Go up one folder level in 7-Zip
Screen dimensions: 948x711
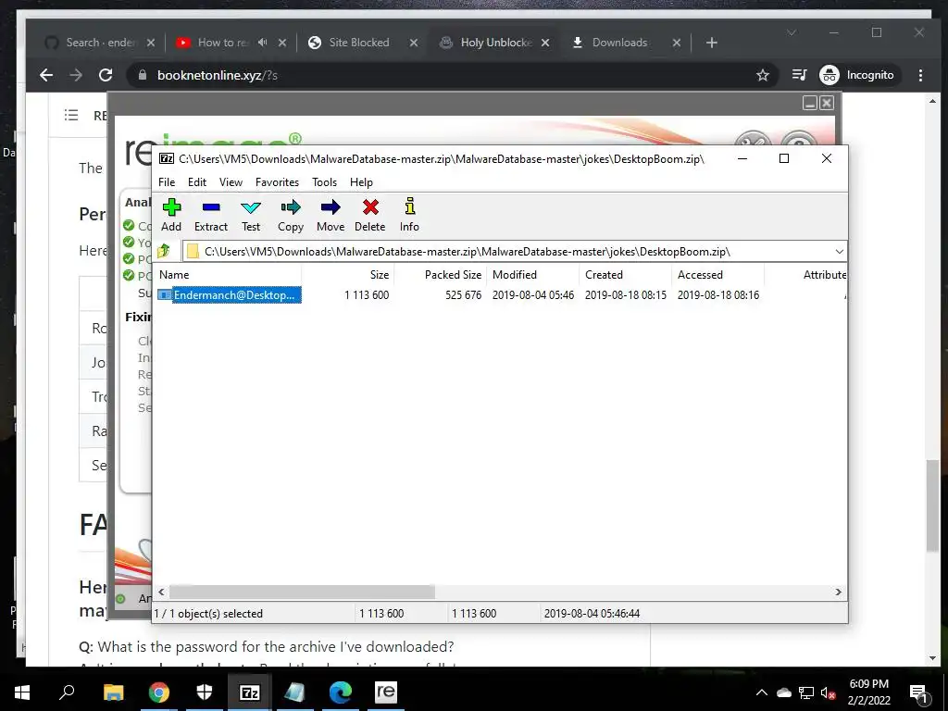[164, 251]
